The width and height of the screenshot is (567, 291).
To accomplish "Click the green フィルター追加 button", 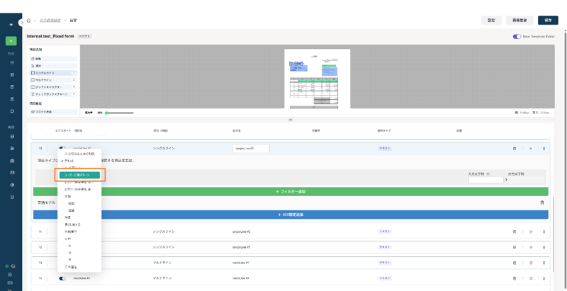I will (291, 192).
